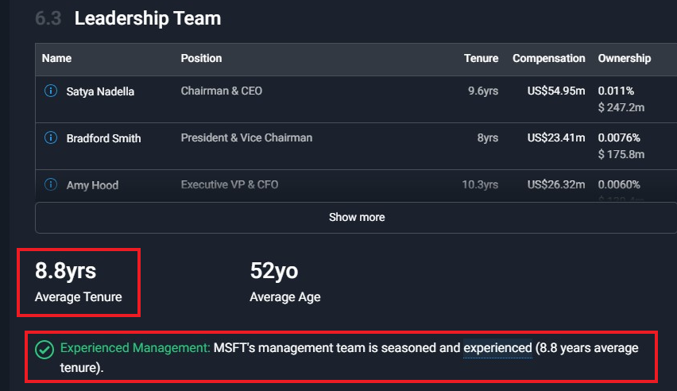Click the 52yo Average Age stat
This screenshot has height=391, width=677.
click(x=285, y=282)
